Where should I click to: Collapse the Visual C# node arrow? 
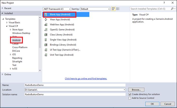(7, 26)
